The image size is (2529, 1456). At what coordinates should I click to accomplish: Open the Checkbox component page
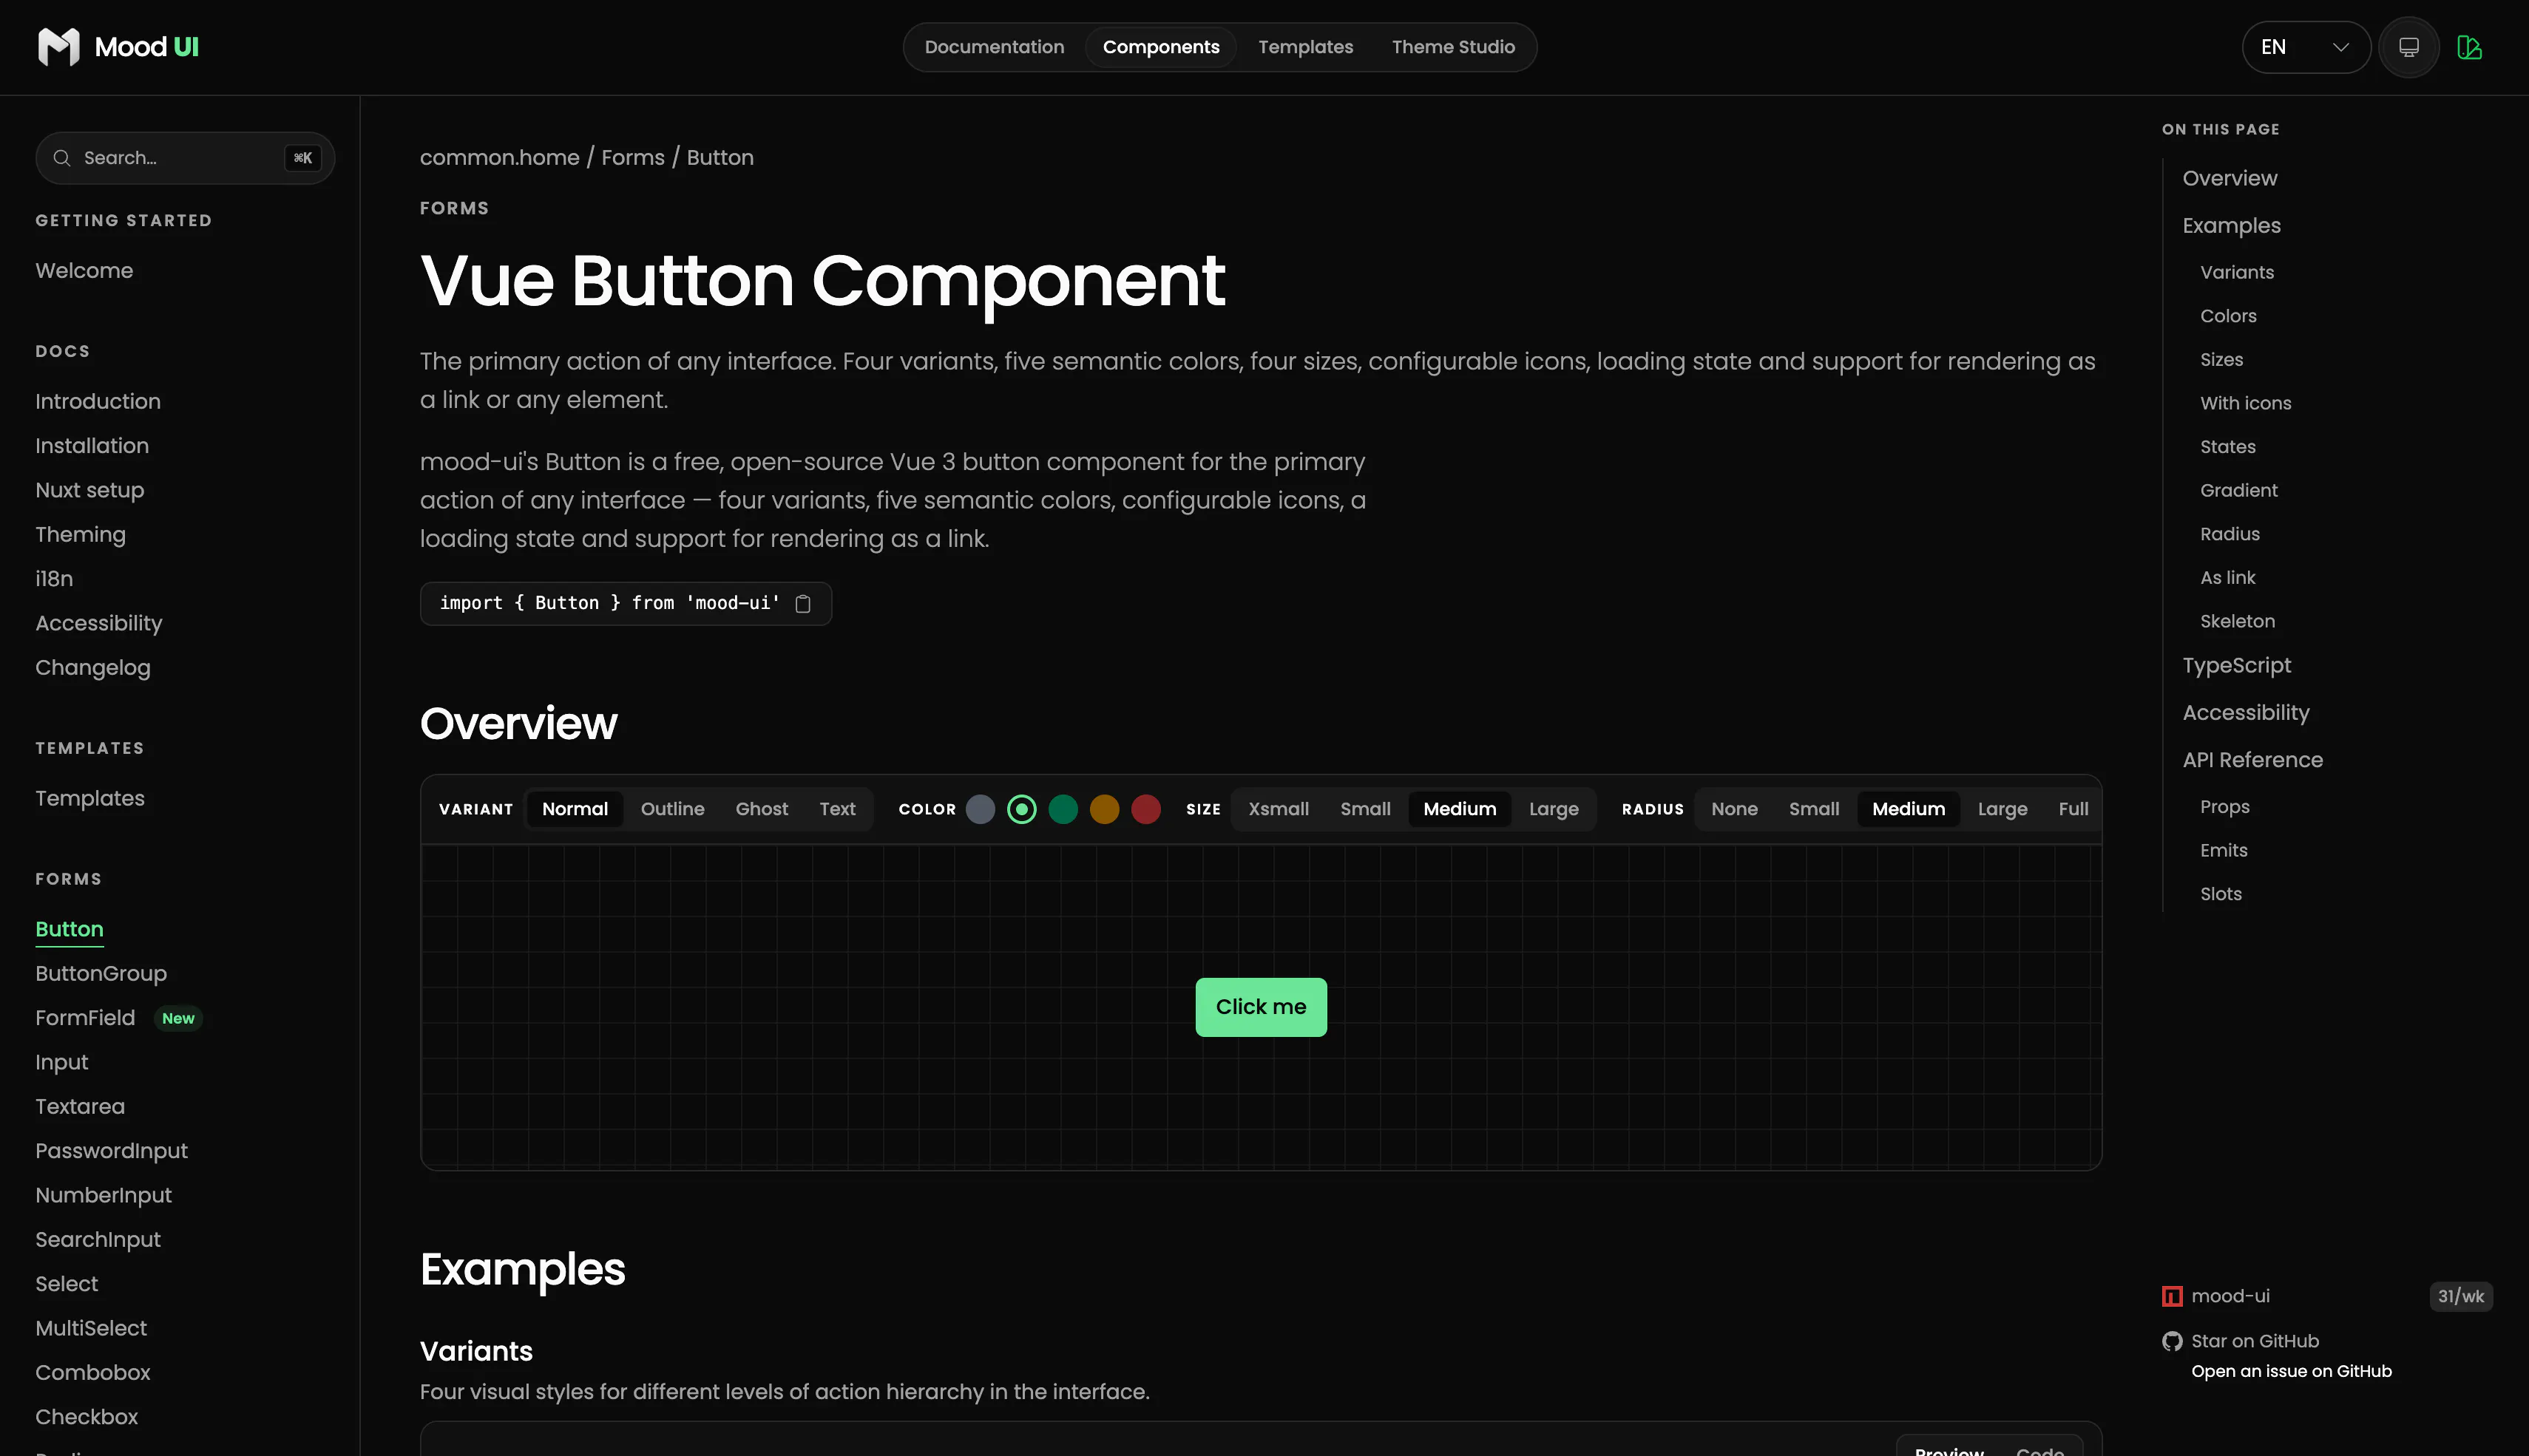(x=87, y=1417)
